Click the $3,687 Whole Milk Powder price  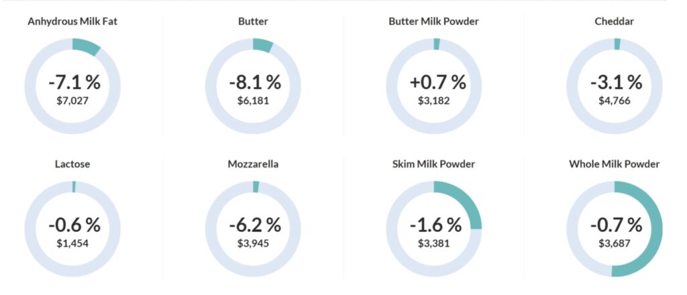[615, 243]
